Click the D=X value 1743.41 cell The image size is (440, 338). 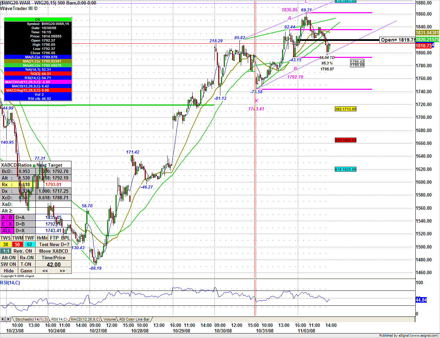pyautogui.click(x=53, y=231)
